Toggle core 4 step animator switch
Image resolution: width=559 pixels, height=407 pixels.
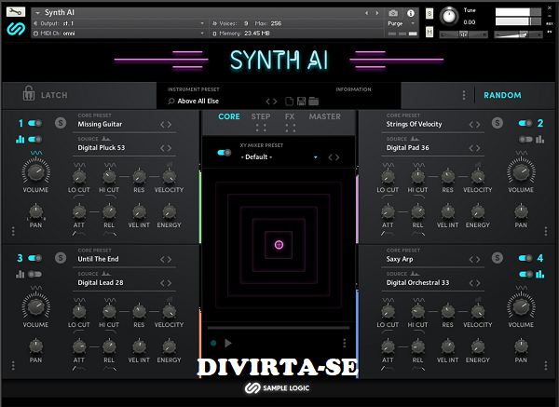coord(525,274)
